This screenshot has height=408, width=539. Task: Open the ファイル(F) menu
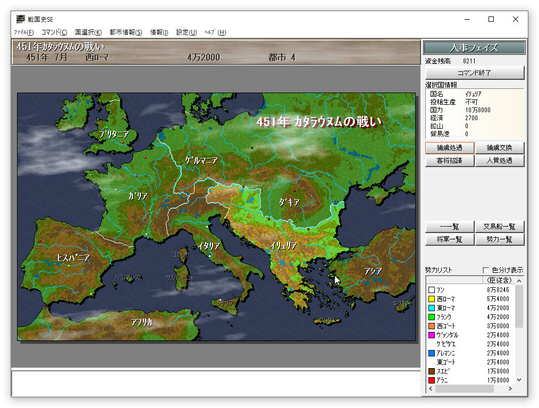pyautogui.click(x=23, y=32)
